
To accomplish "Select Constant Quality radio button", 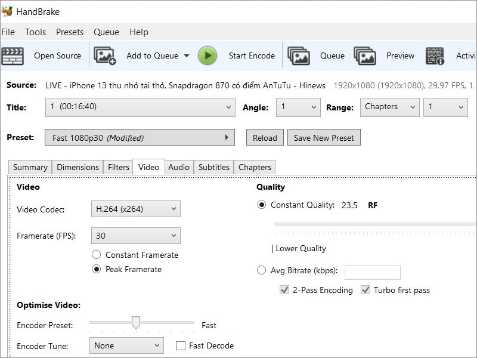I will pyautogui.click(x=261, y=205).
